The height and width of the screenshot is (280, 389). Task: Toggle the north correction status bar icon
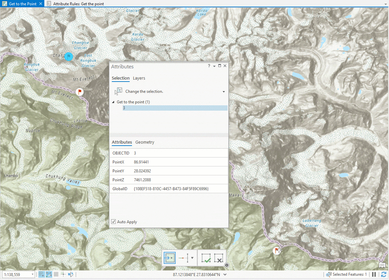(71, 274)
